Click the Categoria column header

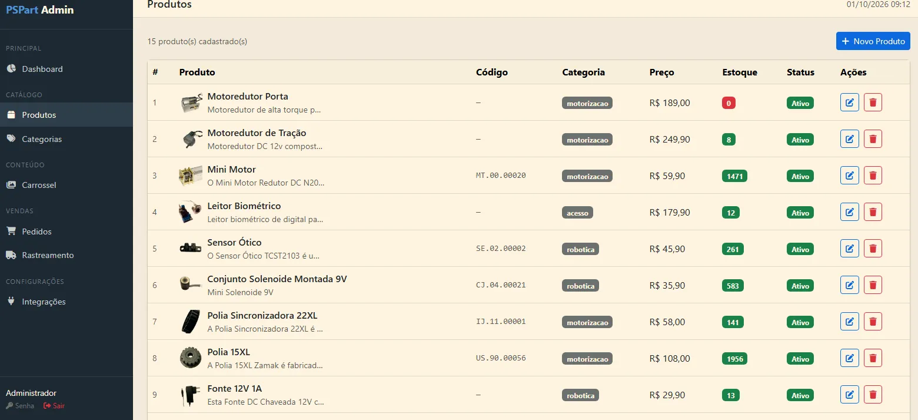[x=584, y=72]
